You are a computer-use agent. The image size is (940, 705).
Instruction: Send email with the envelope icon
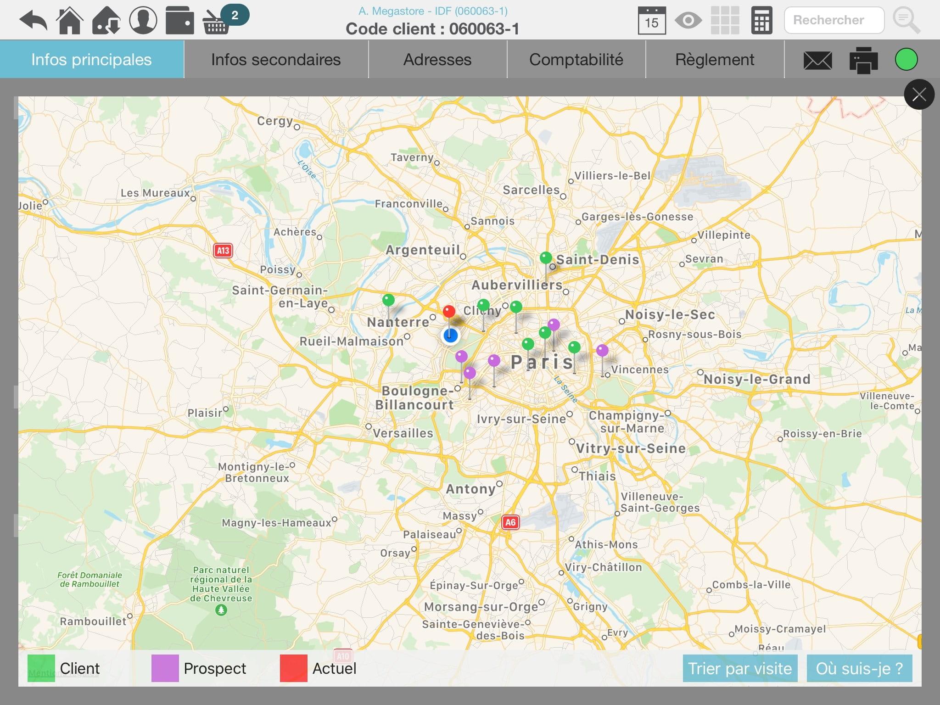pos(818,60)
